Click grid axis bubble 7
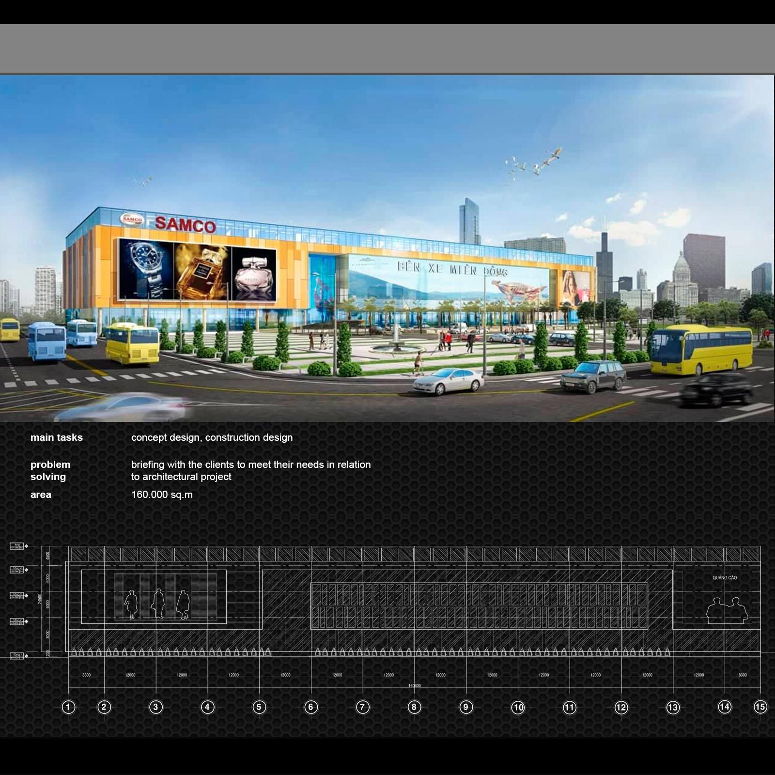 tap(362, 707)
